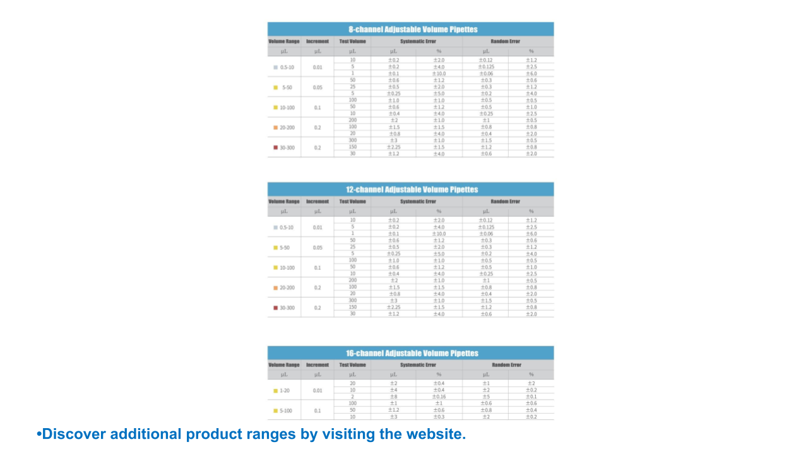Image resolution: width=808 pixels, height=454 pixels.
Task: Click the yellow 5-100 swatch in 16-channel table
Action: 276,411
